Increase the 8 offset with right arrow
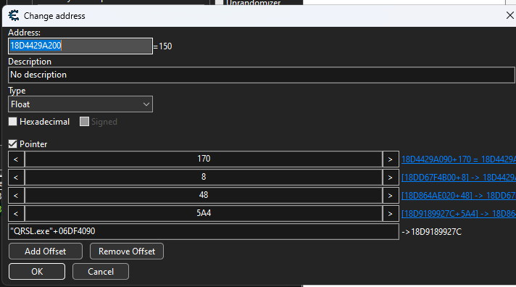516x287 pixels. 391,178
